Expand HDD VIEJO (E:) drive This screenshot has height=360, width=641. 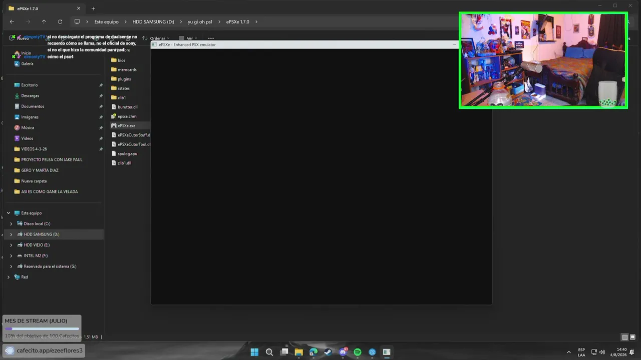tap(11, 245)
